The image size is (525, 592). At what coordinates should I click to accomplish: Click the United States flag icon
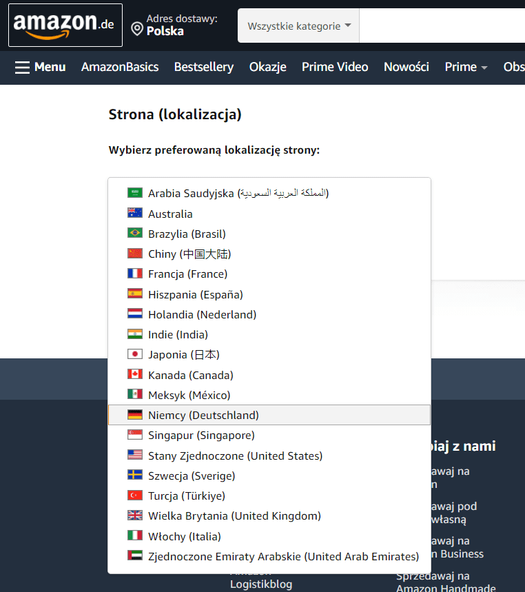tap(135, 455)
